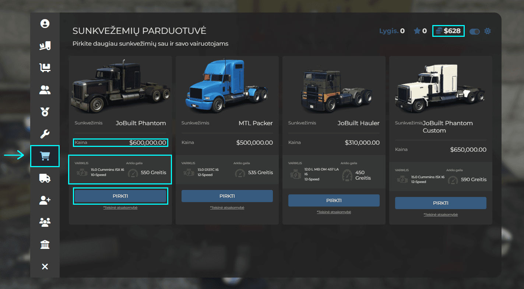Open the truck garage sidebar icon
Screen dimensions: 524x289
point(45,178)
